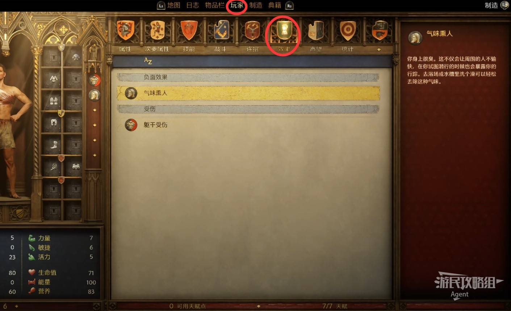This screenshot has width=511, height=311.
Task: Click the torso injury status icon beside equipment
Action: [x=95, y=80]
